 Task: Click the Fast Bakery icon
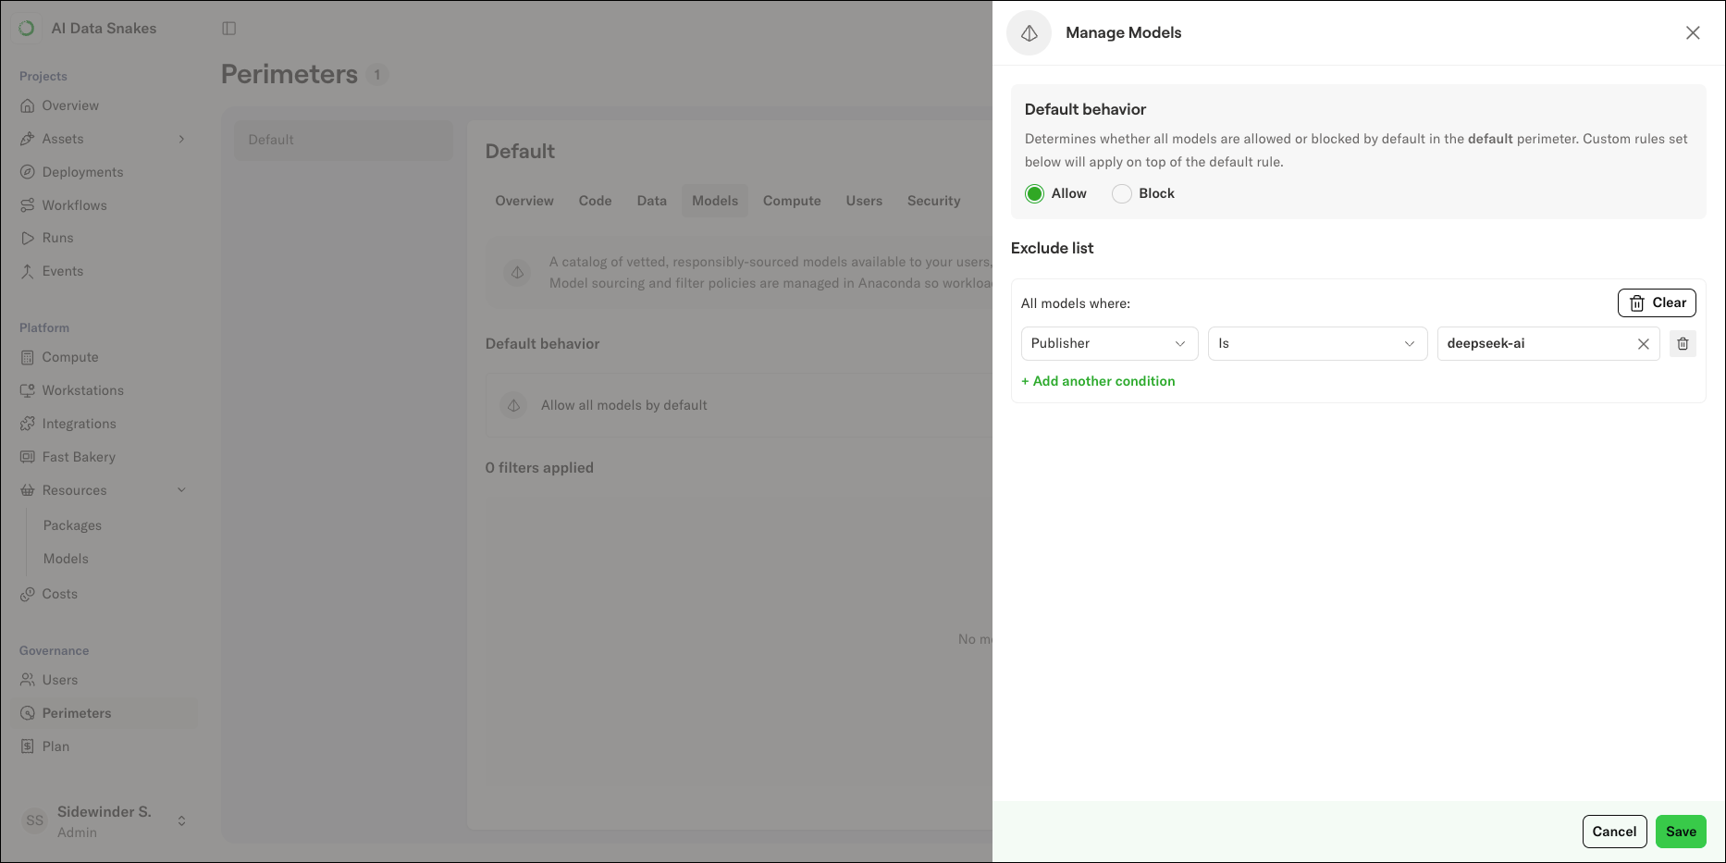28,457
